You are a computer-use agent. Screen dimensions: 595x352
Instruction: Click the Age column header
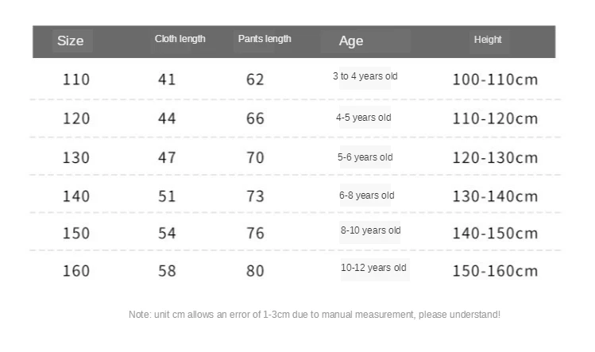(351, 41)
